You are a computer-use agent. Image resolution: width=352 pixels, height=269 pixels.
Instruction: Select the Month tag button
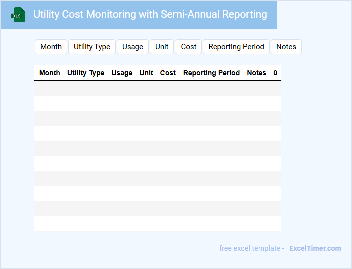pyautogui.click(x=51, y=47)
